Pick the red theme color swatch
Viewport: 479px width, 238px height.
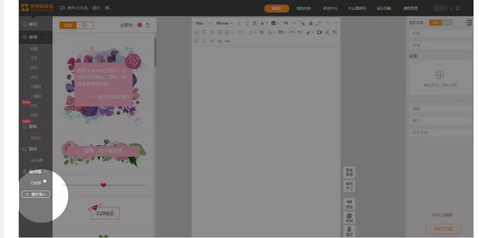pos(139,25)
